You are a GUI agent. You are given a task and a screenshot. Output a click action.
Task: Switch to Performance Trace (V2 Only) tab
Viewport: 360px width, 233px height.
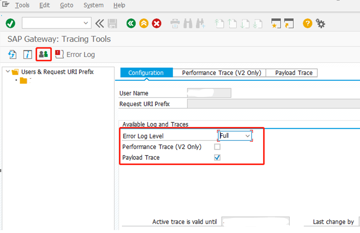(x=222, y=73)
